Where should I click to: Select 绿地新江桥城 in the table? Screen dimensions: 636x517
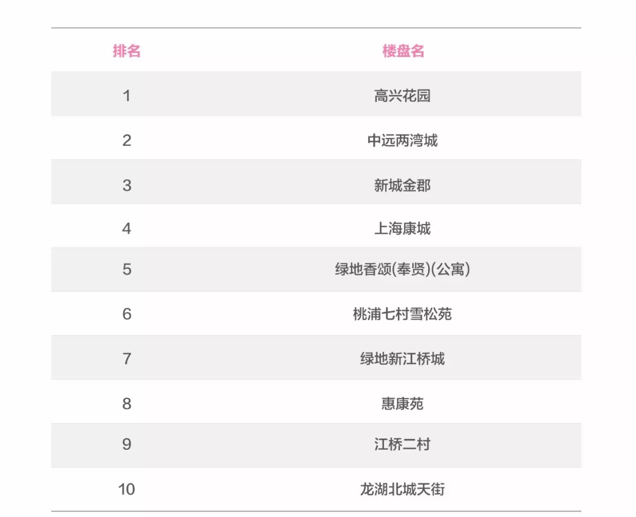403,358
